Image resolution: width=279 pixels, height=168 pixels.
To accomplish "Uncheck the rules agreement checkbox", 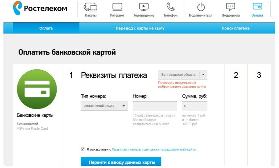I will (x=83, y=149).
